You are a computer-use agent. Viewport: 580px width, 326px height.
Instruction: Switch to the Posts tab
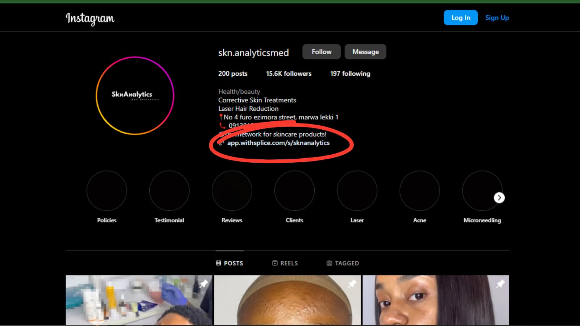click(x=229, y=263)
